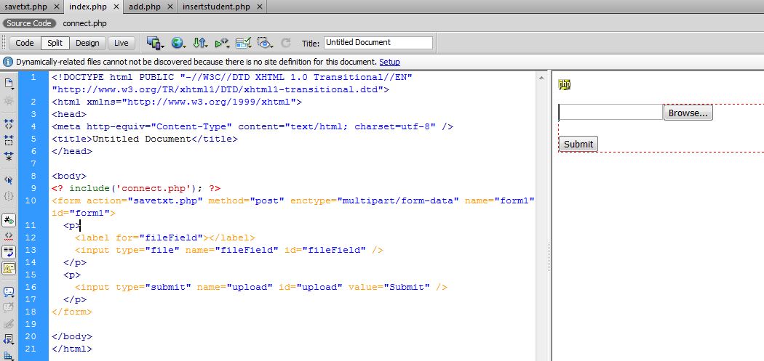This screenshot has width=764, height=361.
Task: Open Check Browser Compatibility menu
Action: click(x=244, y=44)
